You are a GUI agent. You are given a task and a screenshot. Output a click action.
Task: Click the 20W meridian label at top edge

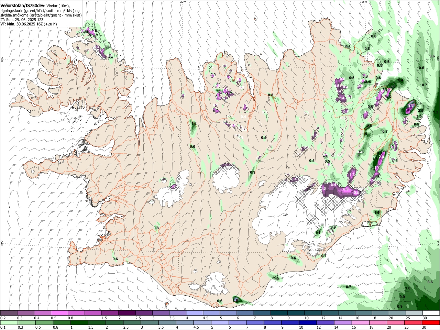pyautogui.click(x=183, y=2)
